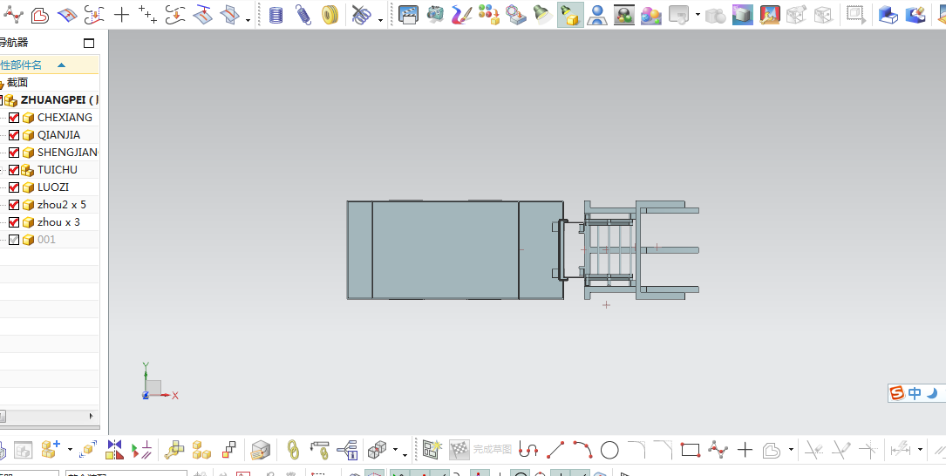
Task: Open dropdown next to Add Component
Action: click(70, 450)
